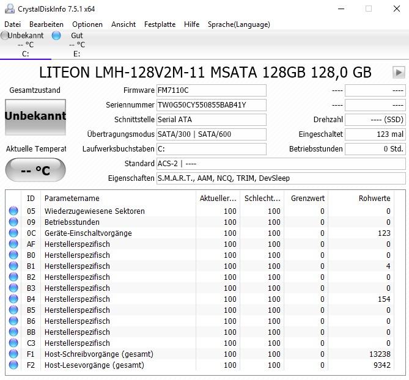Click the Grenzwert column header
The image size is (409, 380).
click(x=306, y=199)
